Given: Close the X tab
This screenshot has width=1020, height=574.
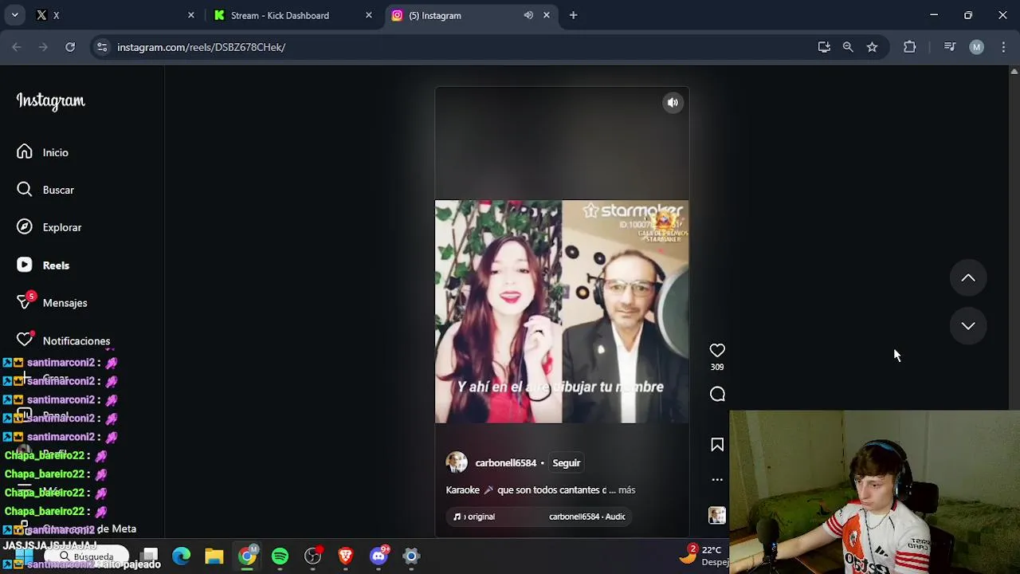Looking at the screenshot, I should [190, 15].
